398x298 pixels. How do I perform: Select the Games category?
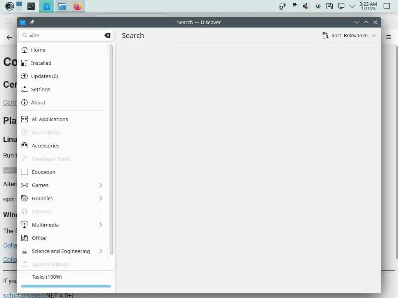[x=62, y=185]
